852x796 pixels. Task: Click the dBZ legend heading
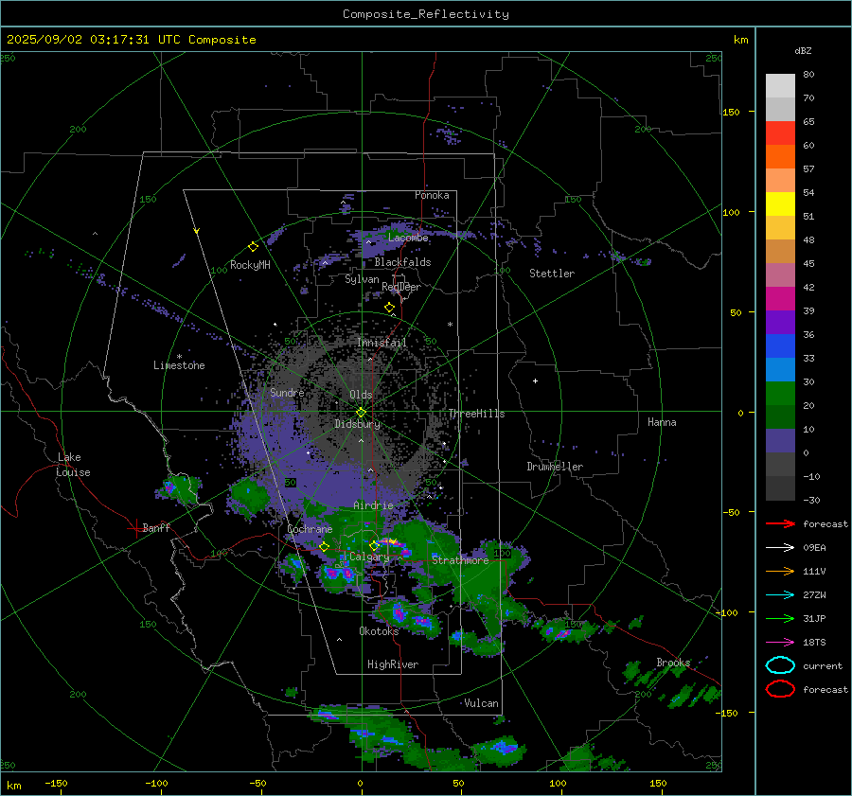pyautogui.click(x=803, y=50)
